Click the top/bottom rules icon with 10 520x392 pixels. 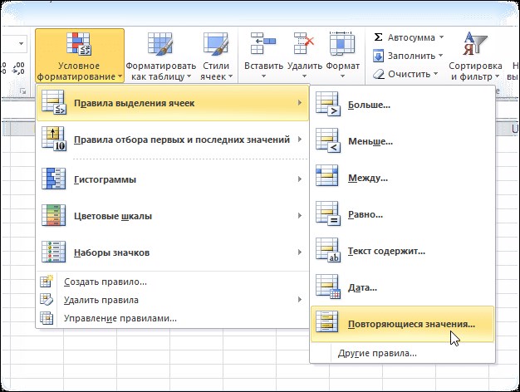[54, 140]
